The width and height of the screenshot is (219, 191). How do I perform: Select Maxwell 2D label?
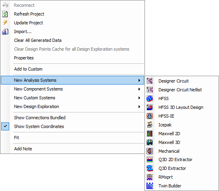point(169,134)
